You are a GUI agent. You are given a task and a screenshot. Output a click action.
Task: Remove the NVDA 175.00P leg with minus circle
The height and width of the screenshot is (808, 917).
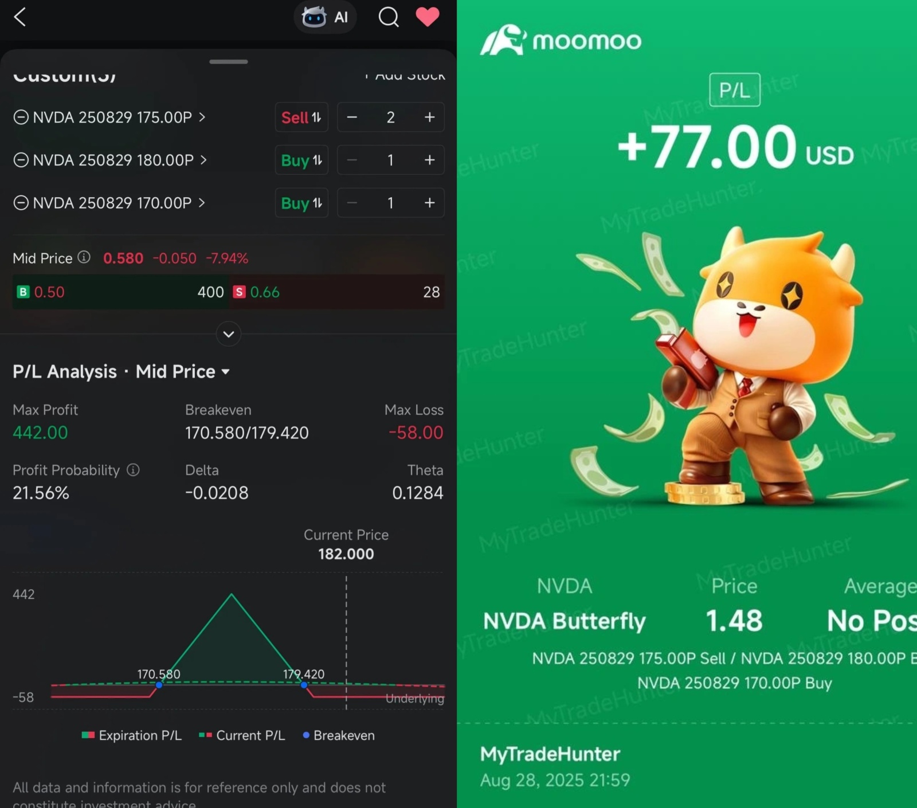21,117
